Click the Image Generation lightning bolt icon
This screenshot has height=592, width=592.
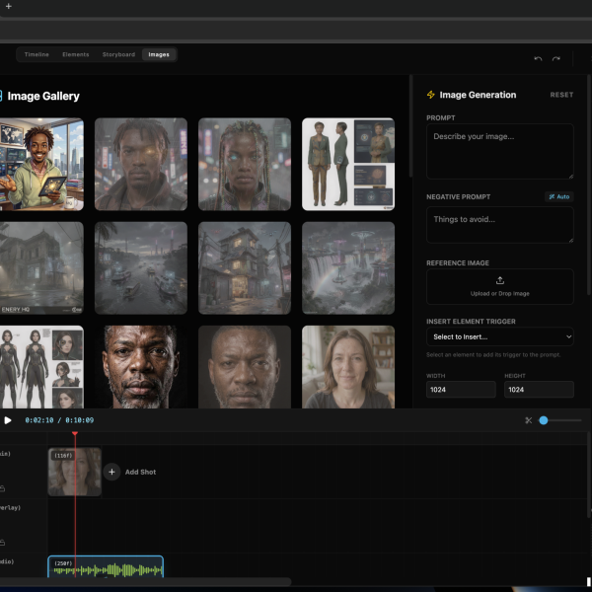click(430, 95)
